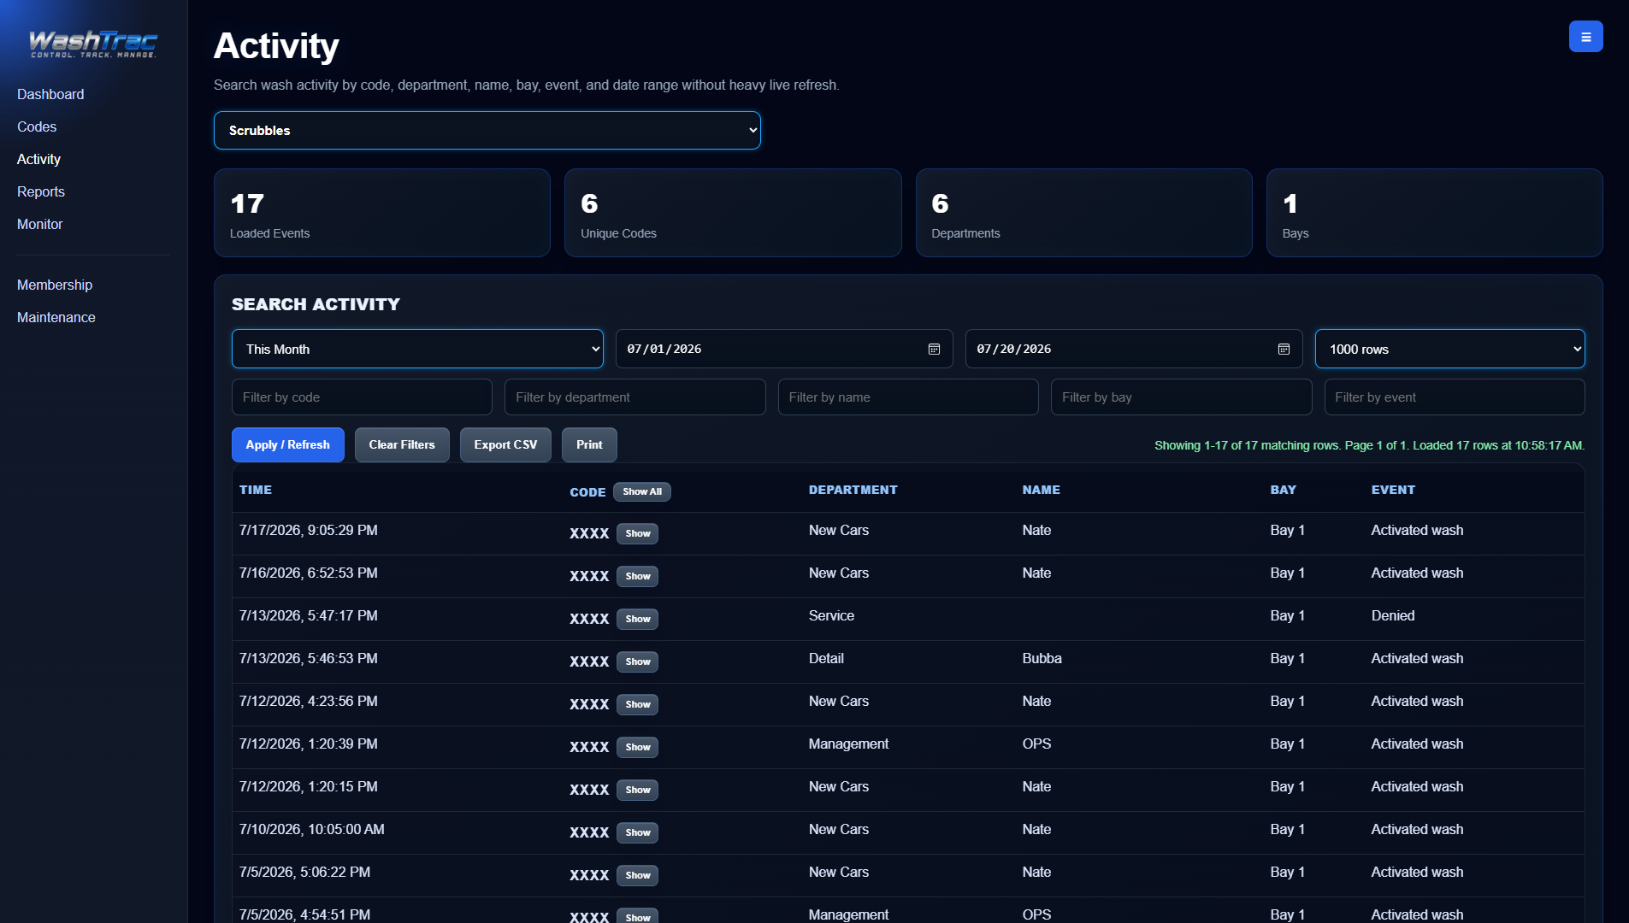Open the Scrubbles location dropdown

(487, 131)
